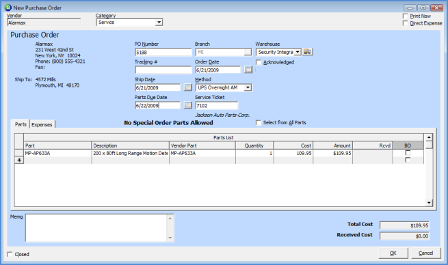Click the BO column header
The height and width of the screenshot is (265, 448).
click(x=408, y=145)
